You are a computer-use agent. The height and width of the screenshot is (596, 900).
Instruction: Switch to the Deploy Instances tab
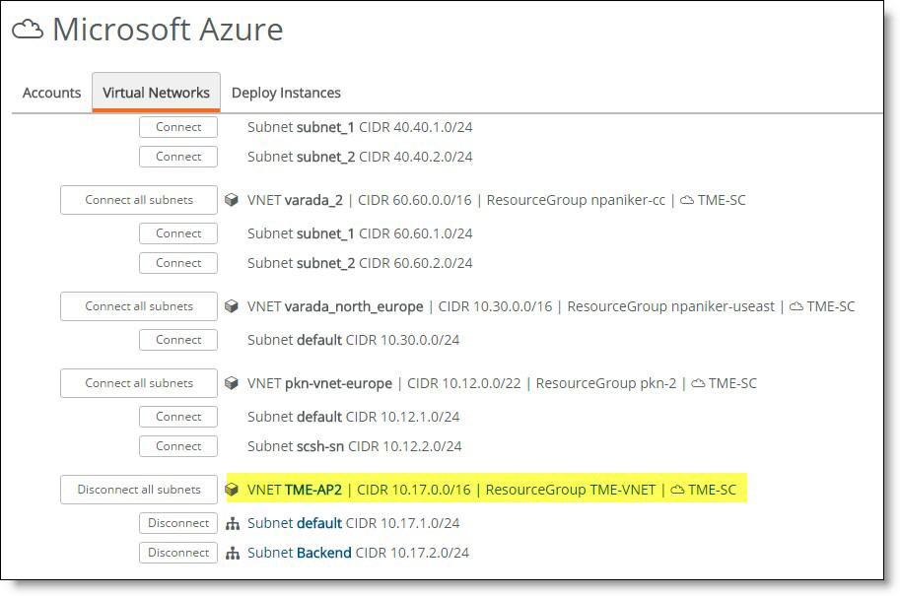(x=286, y=93)
